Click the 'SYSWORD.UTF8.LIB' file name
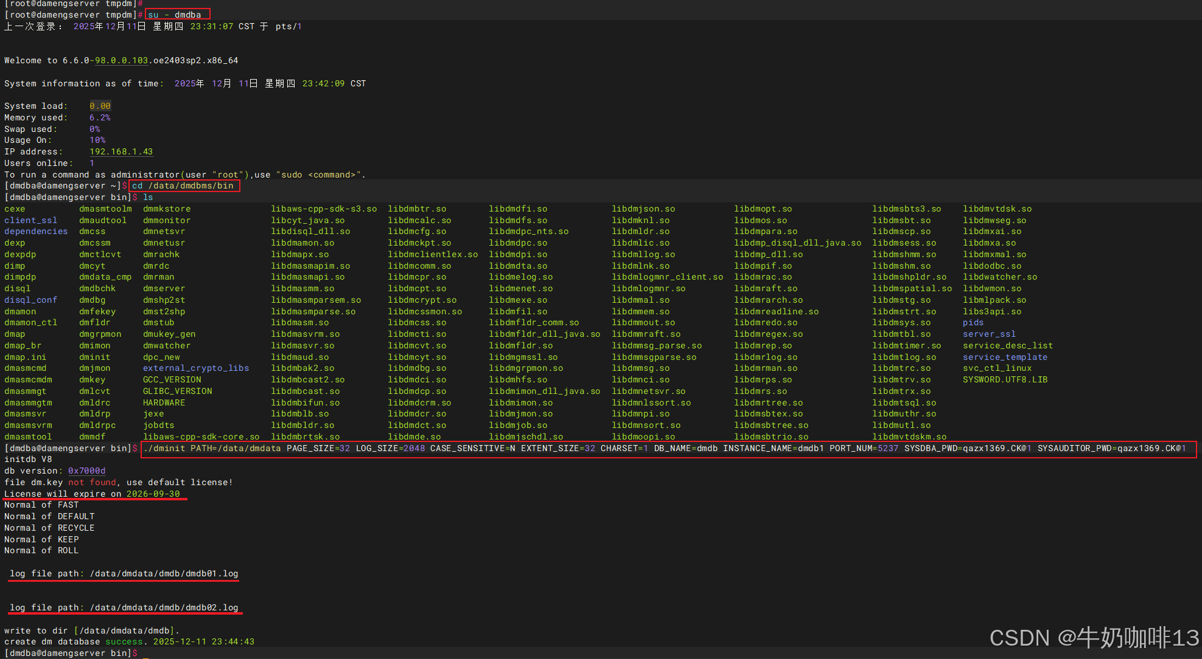The height and width of the screenshot is (659, 1202). pos(1005,380)
